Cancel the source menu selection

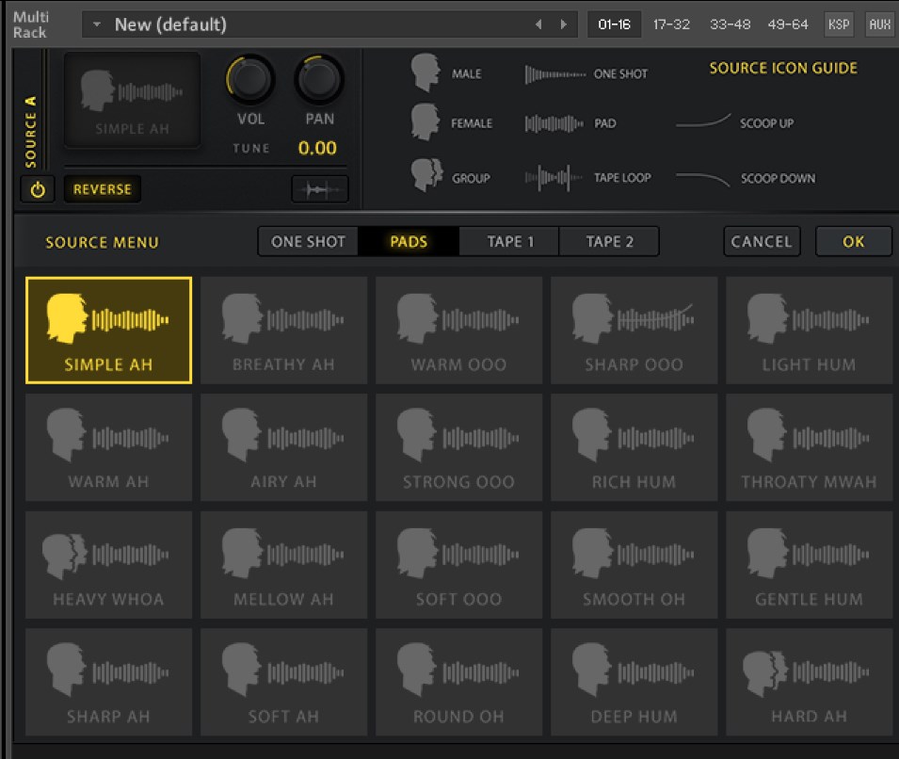tap(762, 242)
